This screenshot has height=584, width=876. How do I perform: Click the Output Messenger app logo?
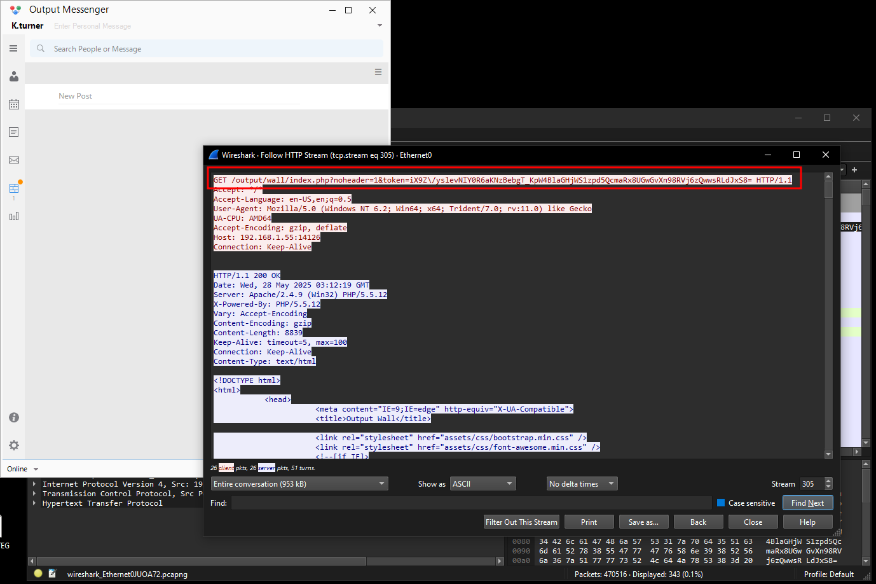click(x=15, y=10)
